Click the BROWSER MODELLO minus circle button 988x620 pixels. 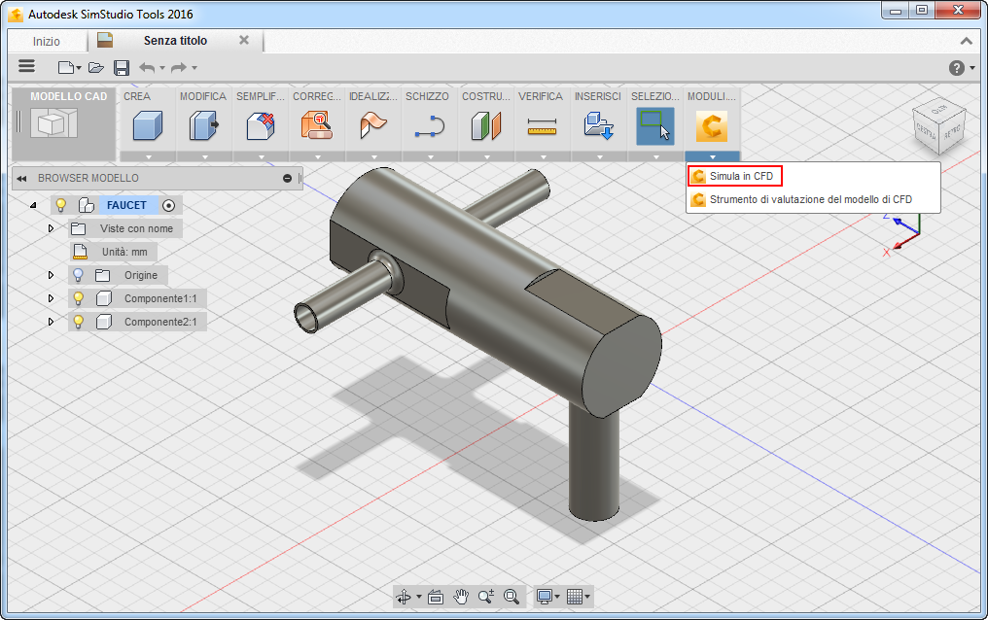coord(287,179)
